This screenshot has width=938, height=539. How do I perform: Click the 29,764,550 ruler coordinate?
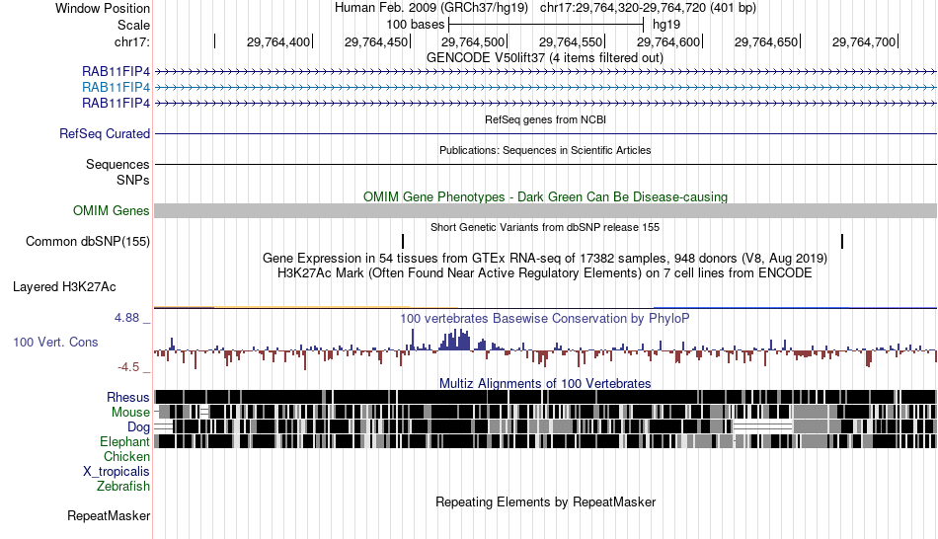tap(571, 41)
